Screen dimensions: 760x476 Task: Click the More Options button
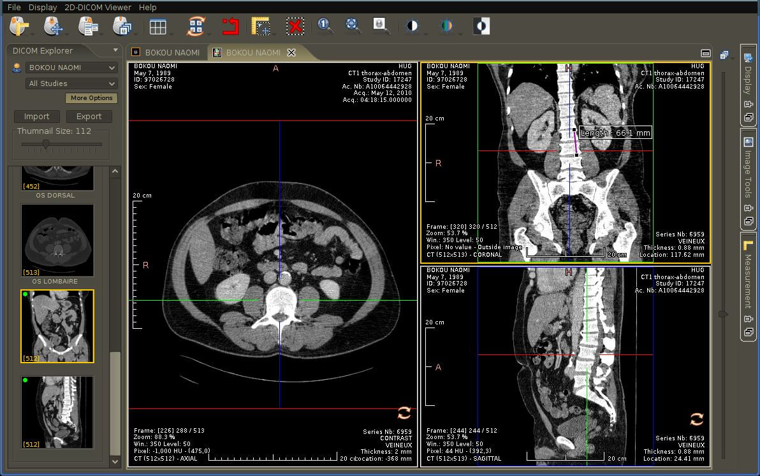[x=91, y=98]
